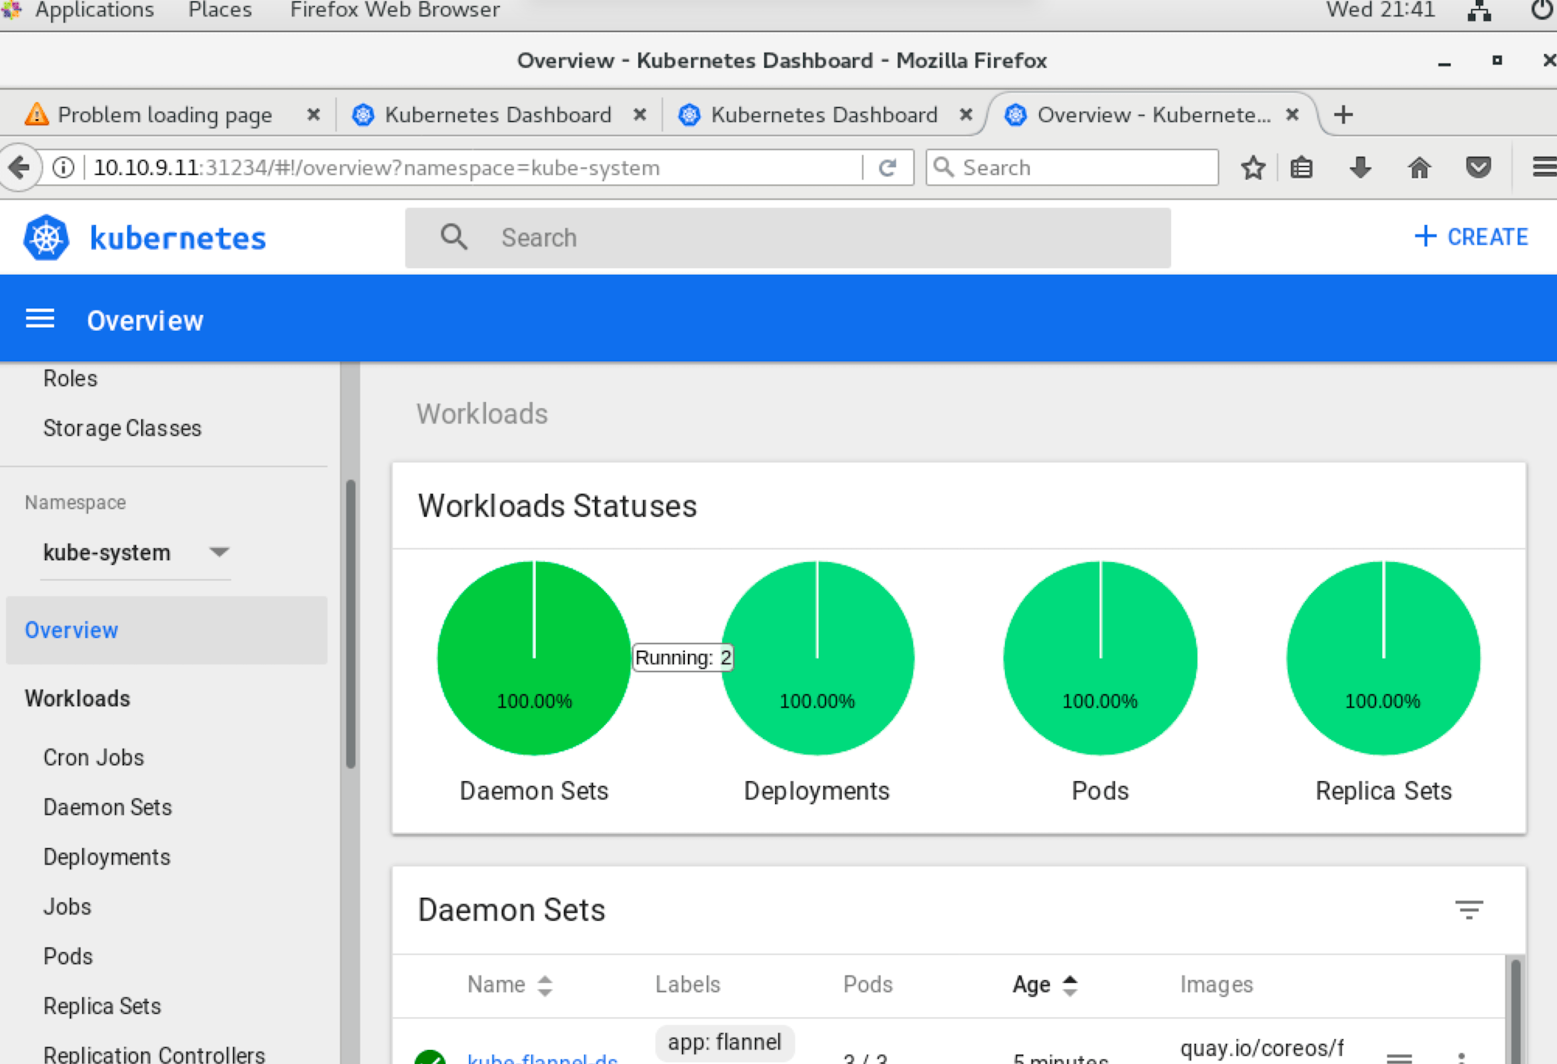The width and height of the screenshot is (1557, 1064).
Task: Click the browser address bar URL
Action: coord(377,168)
